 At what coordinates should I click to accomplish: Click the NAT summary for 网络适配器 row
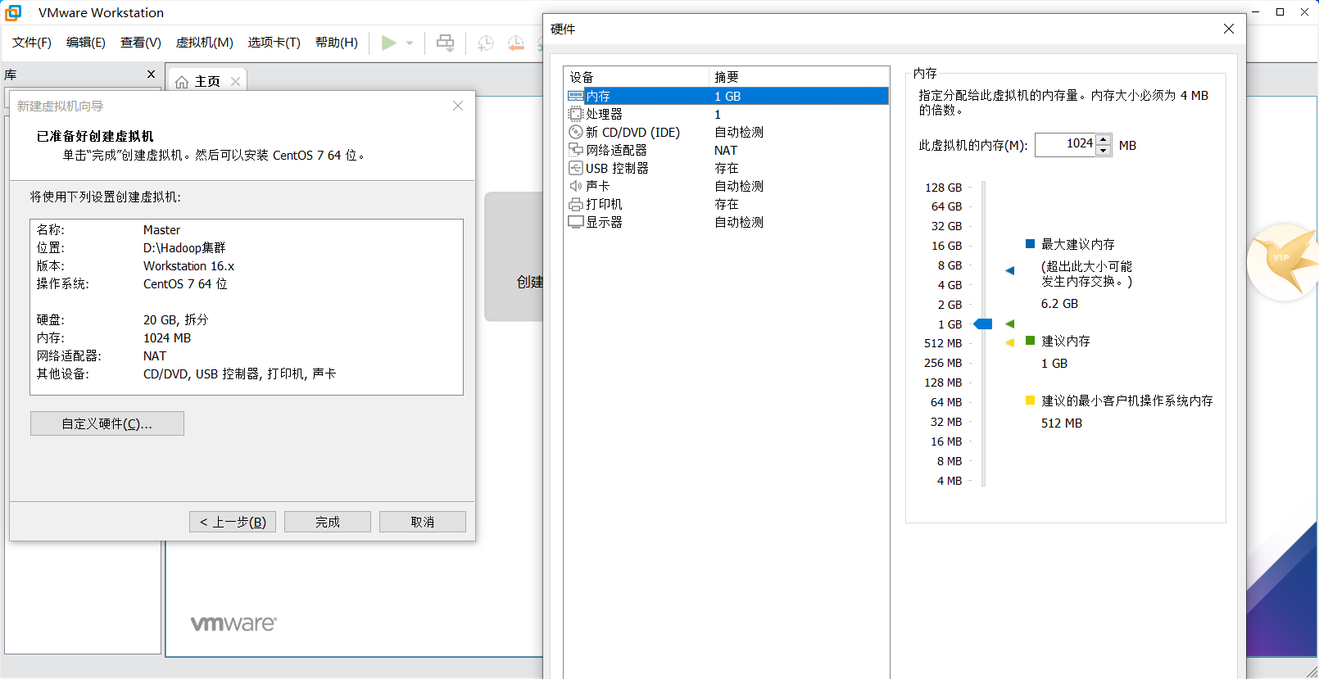coord(726,150)
